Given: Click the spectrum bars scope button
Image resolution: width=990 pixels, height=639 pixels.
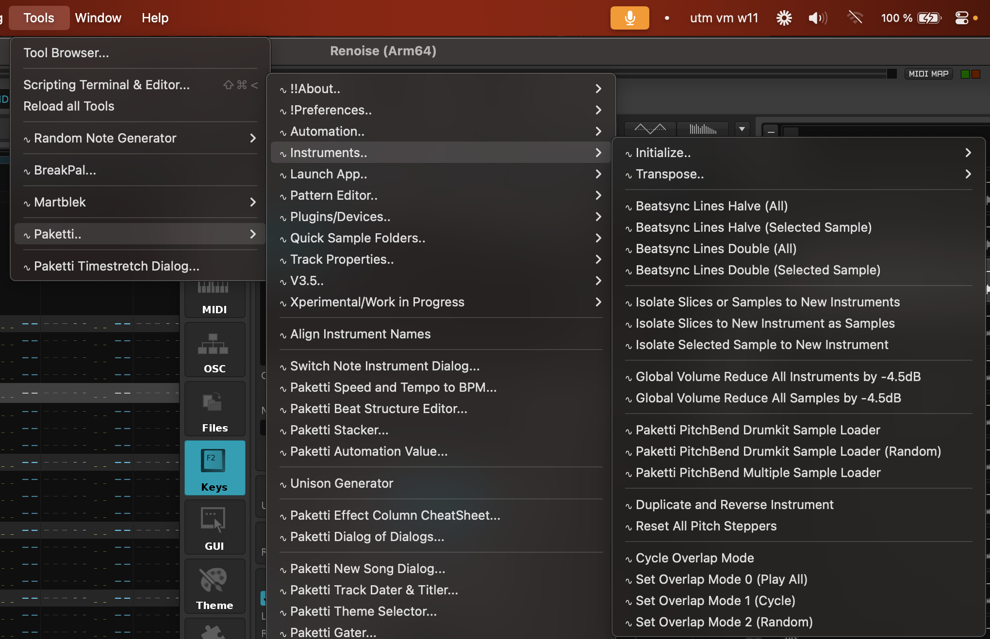Looking at the screenshot, I should click(x=703, y=129).
